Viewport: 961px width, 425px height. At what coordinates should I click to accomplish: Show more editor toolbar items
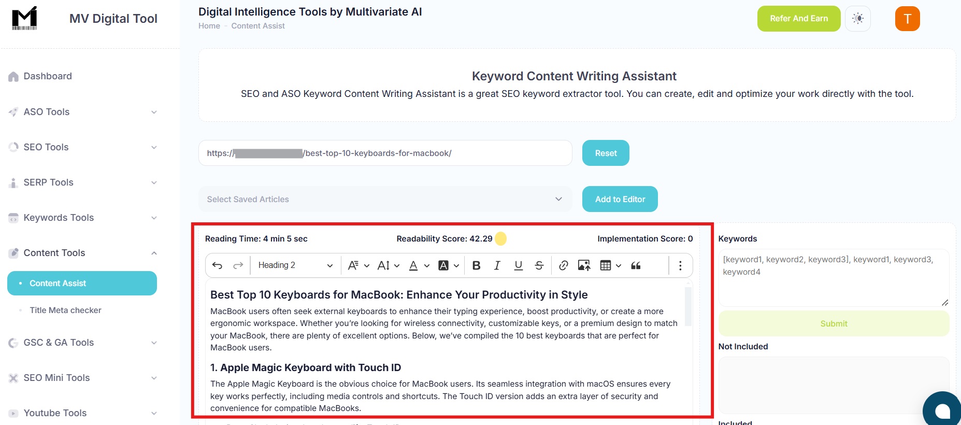point(680,265)
